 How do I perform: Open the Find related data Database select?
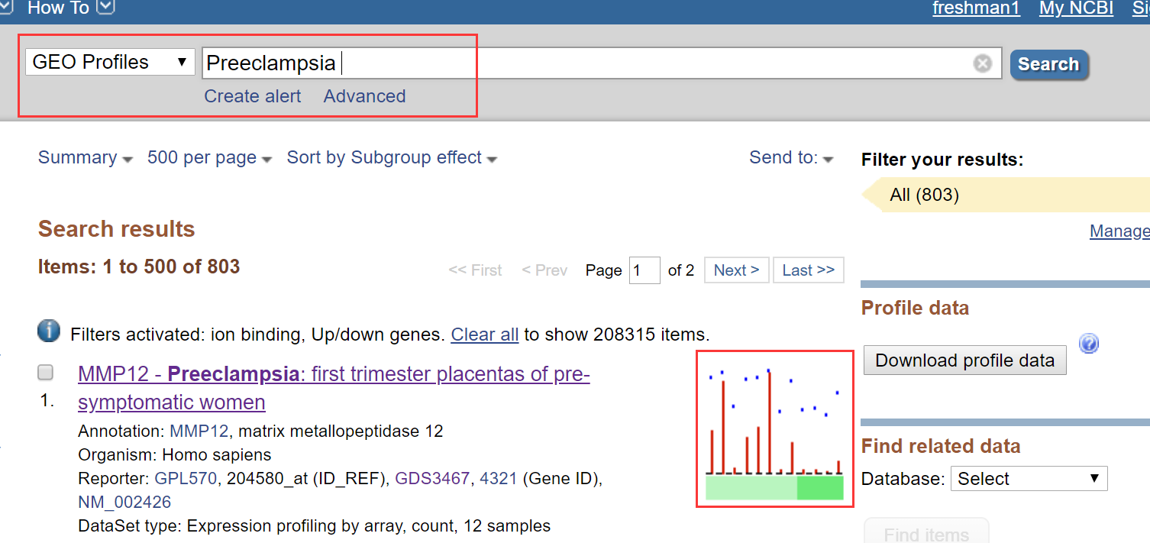[1029, 479]
